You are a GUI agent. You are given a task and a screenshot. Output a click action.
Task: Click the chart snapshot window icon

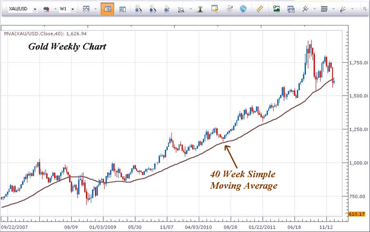click(x=291, y=9)
